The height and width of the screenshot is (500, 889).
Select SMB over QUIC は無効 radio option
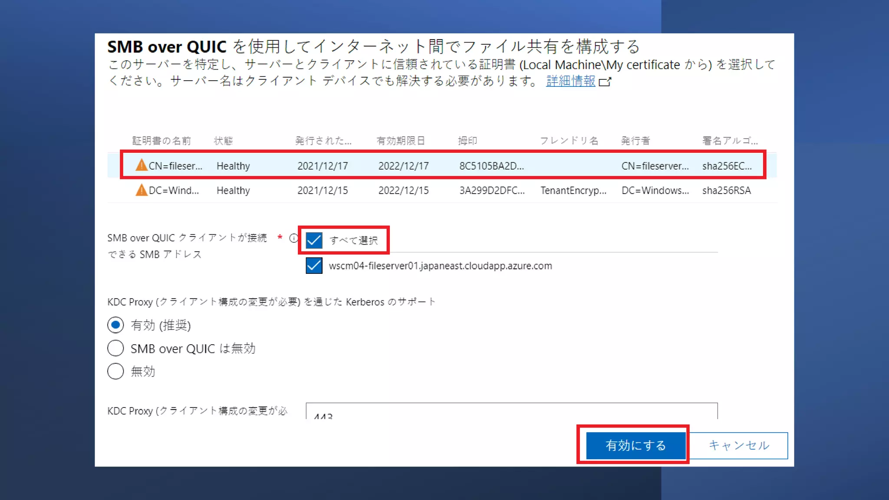(x=115, y=348)
